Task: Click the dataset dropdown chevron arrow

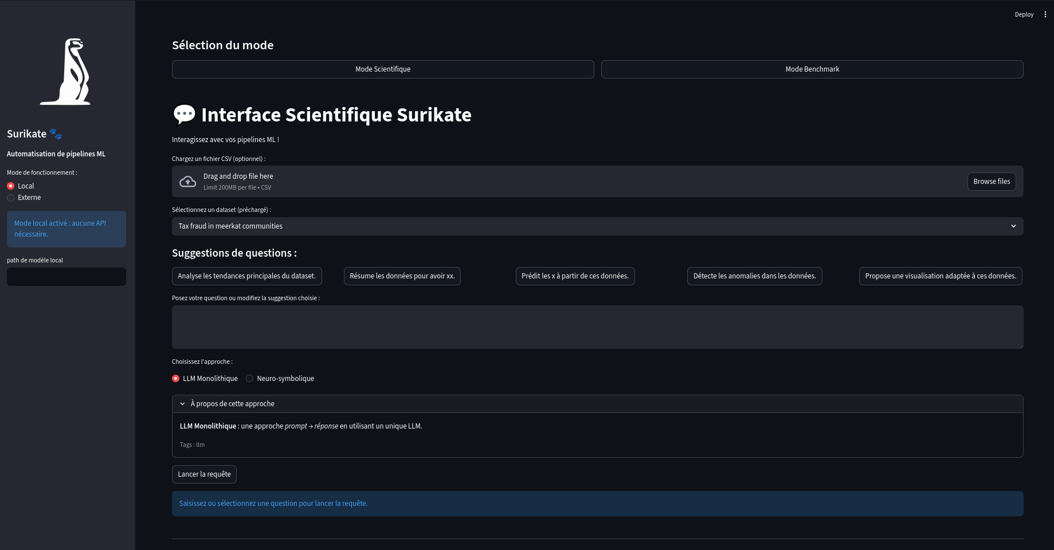Action: 1013,226
